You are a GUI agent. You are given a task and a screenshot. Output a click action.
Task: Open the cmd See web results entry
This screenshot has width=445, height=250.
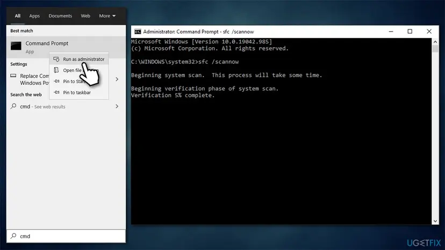[66, 107]
